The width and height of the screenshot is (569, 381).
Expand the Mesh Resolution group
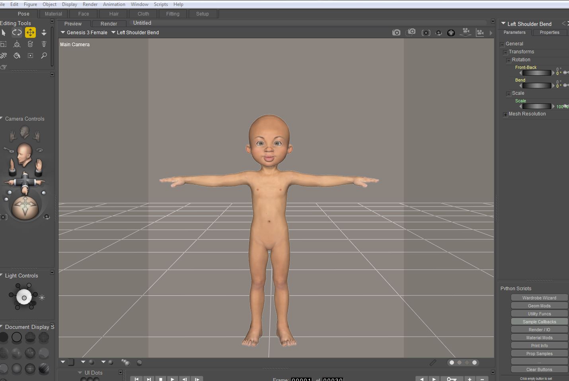tap(505, 114)
